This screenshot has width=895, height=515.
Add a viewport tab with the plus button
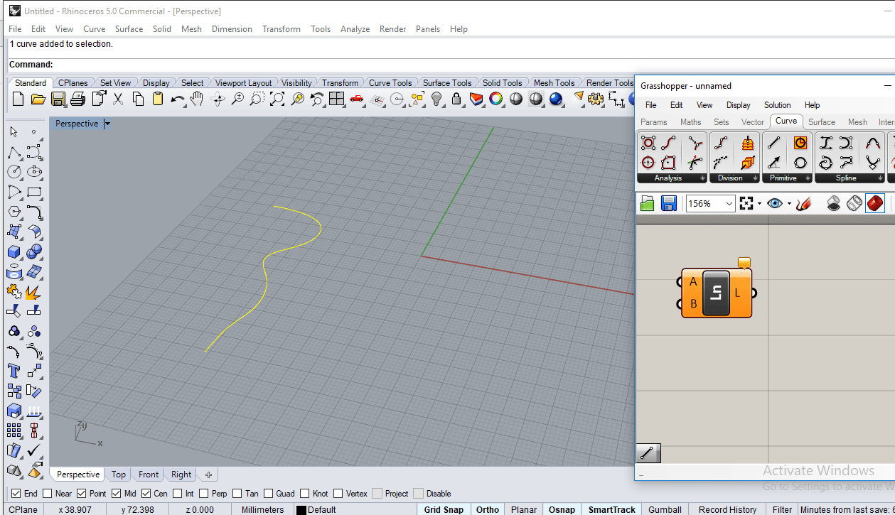coord(208,475)
